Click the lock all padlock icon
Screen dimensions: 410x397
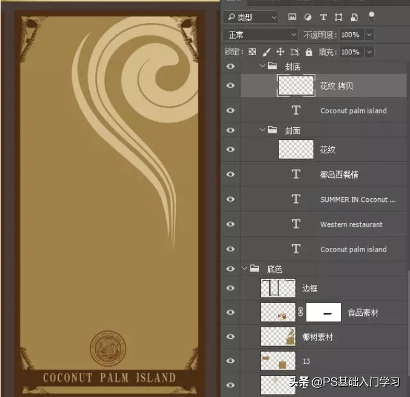(309, 52)
